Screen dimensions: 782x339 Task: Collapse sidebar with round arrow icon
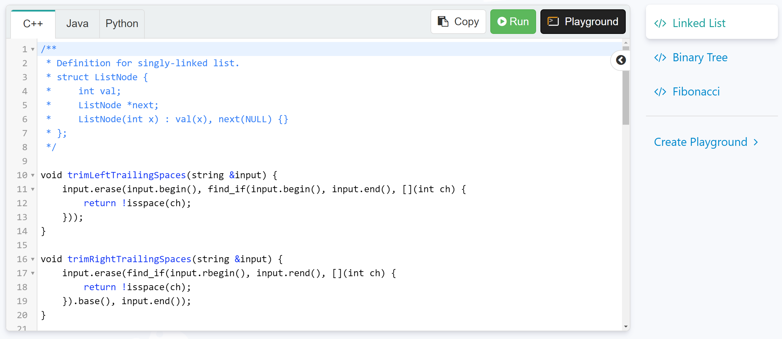point(621,60)
